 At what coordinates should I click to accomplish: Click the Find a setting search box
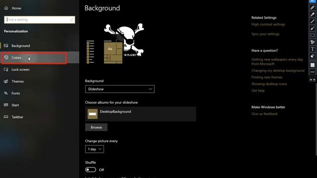click(x=40, y=20)
